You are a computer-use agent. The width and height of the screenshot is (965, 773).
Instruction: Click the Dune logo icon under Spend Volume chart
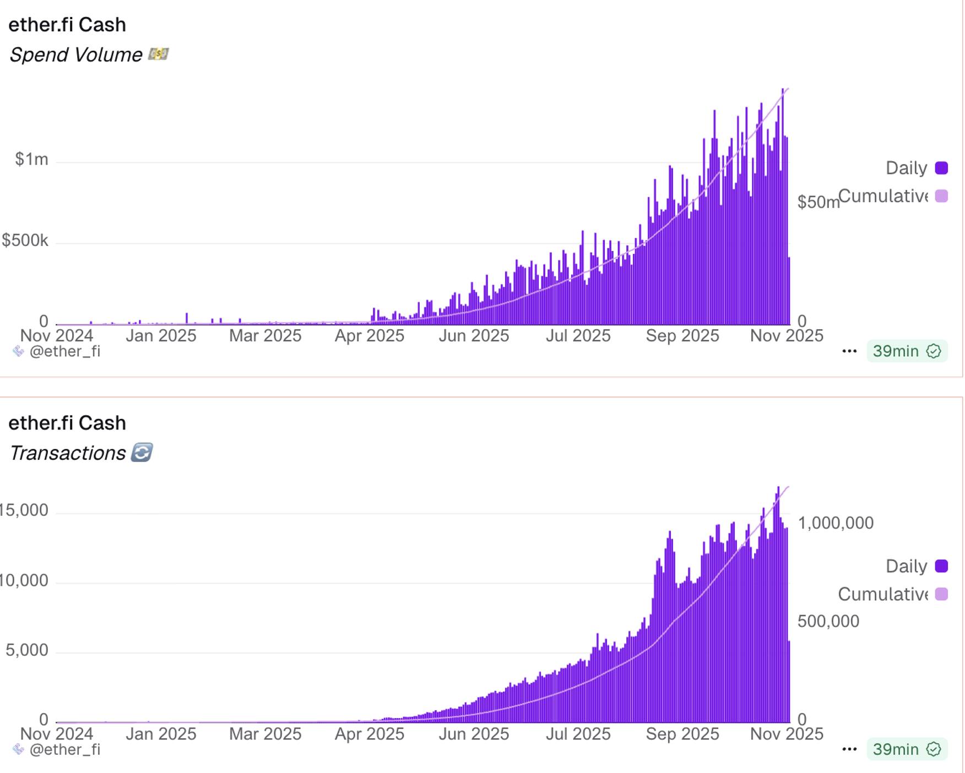(18, 351)
